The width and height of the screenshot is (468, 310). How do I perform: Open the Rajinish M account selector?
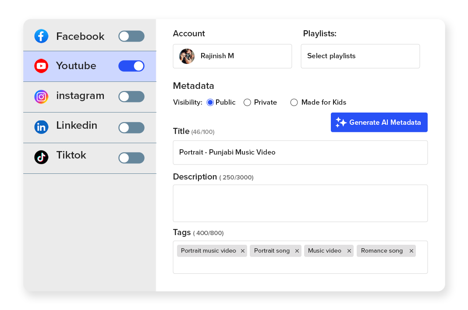pyautogui.click(x=232, y=56)
